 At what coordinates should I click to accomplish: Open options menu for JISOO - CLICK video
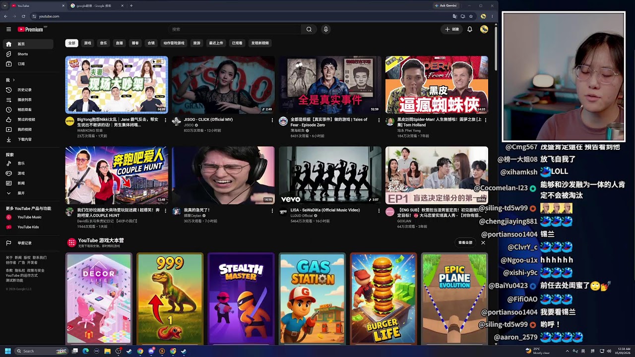click(x=272, y=120)
